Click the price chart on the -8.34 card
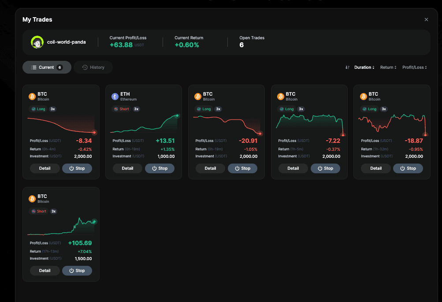The image size is (442, 302). 62,125
